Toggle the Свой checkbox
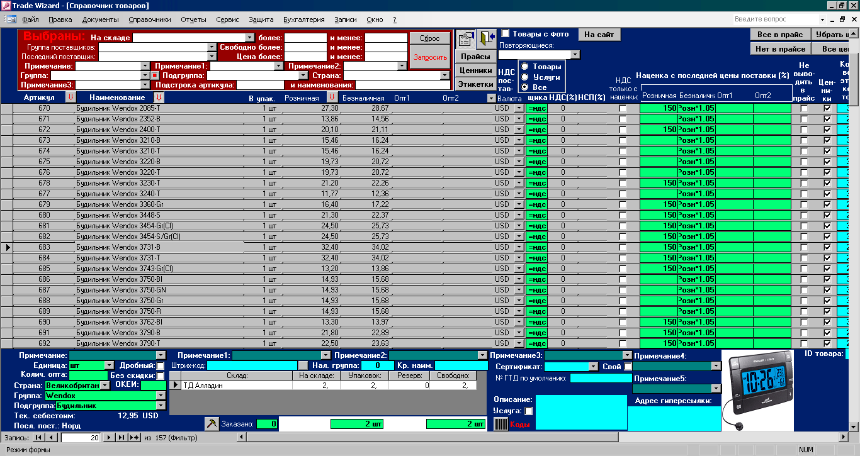The width and height of the screenshot is (860, 456). (628, 367)
